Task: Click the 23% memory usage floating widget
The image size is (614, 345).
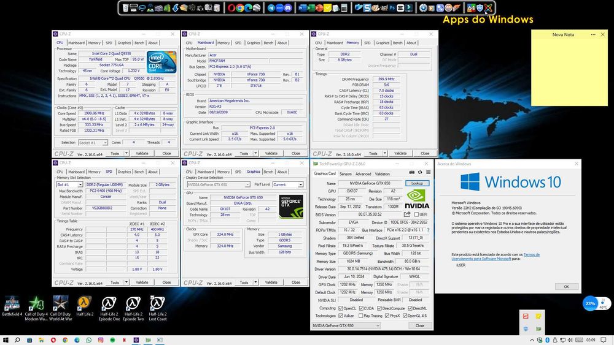Action: pos(590,303)
